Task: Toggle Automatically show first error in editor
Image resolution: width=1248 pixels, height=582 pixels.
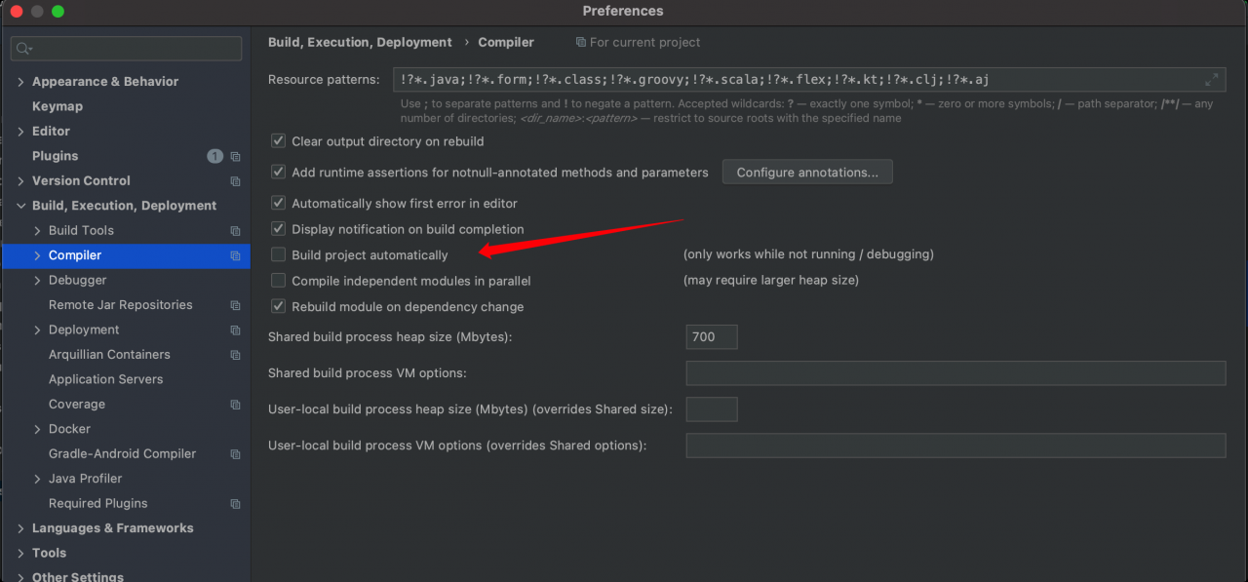Action: tap(279, 204)
